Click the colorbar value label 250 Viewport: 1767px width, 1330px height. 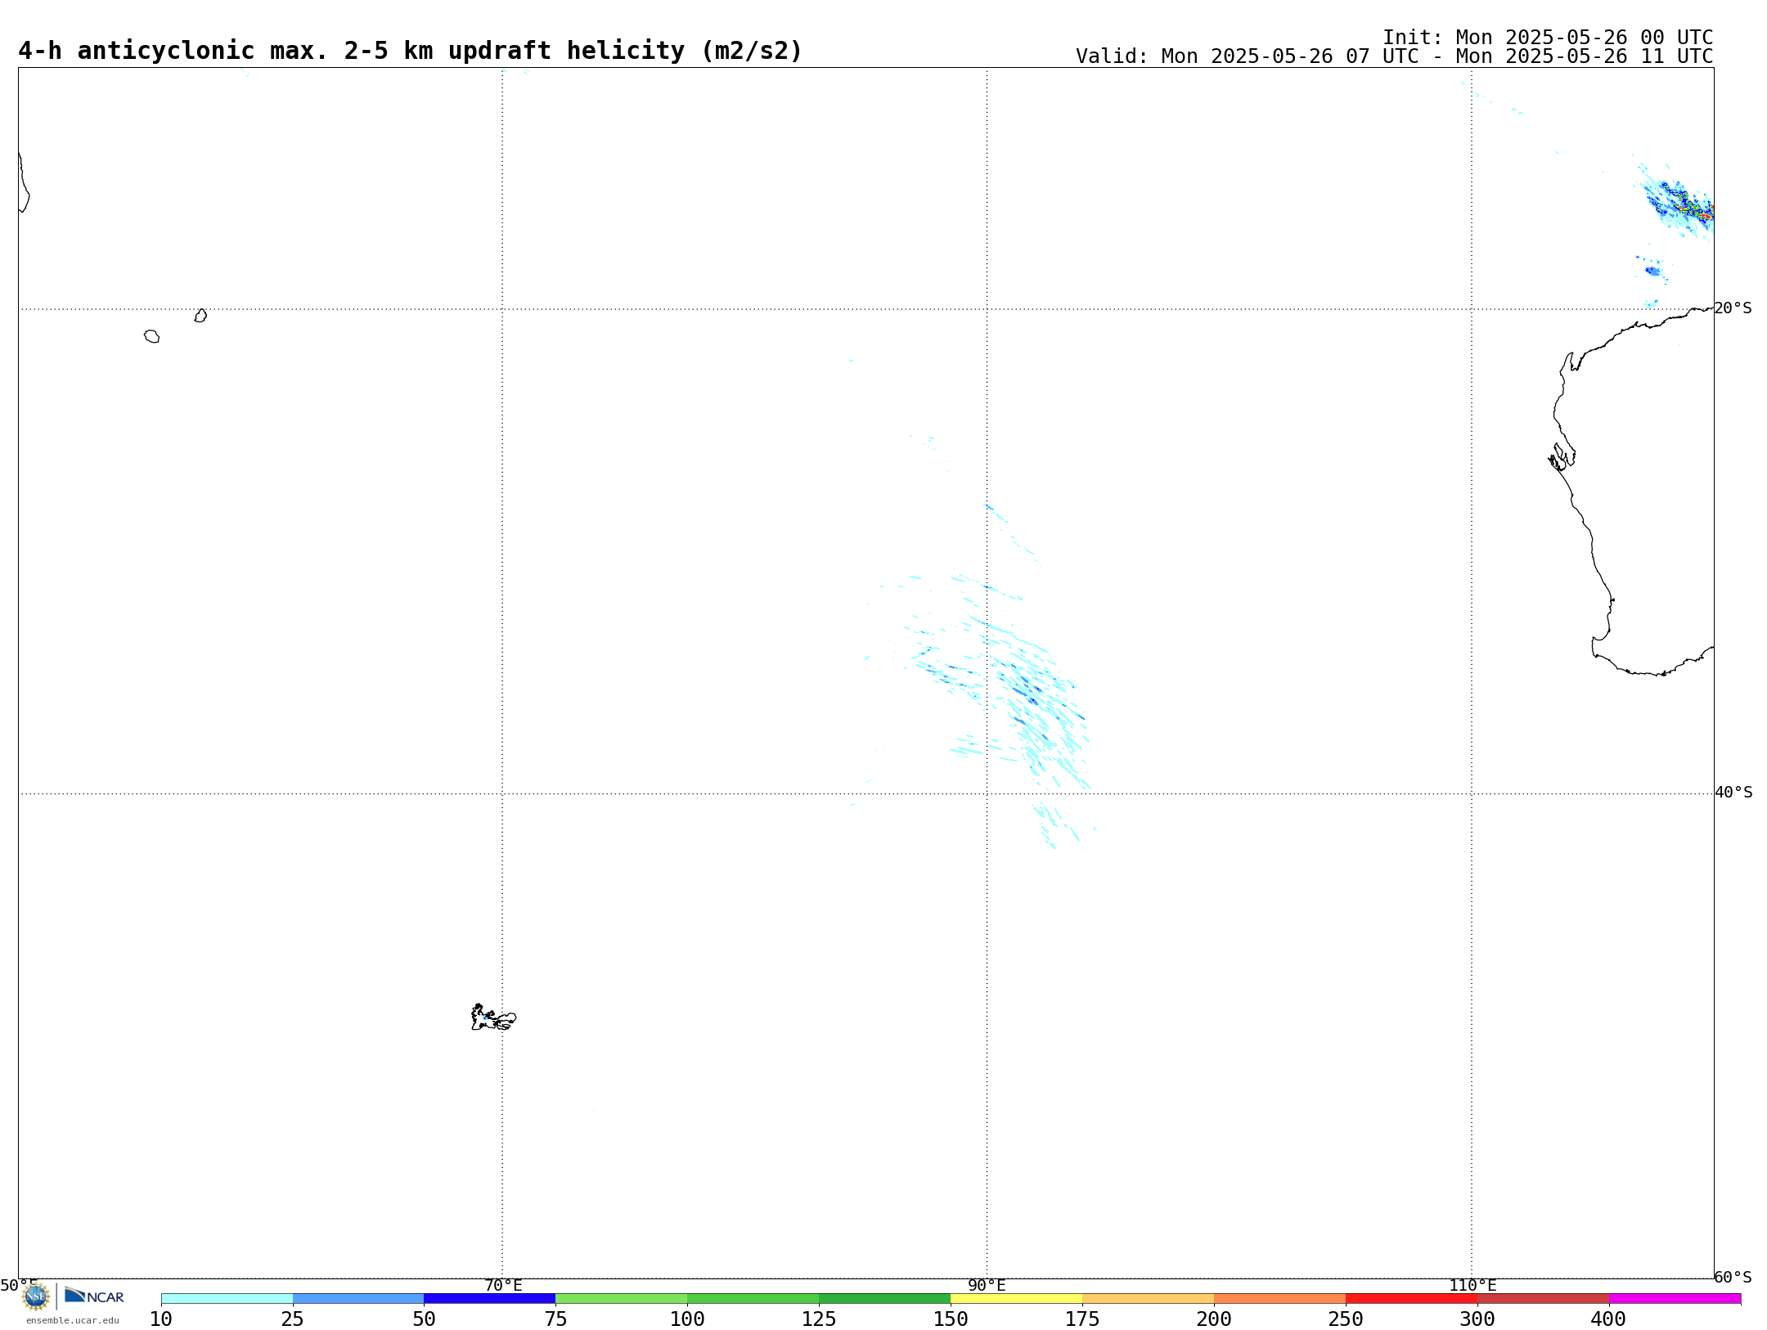(x=1346, y=1319)
